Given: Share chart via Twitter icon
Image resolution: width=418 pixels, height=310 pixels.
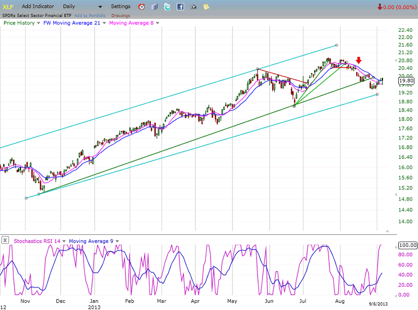Looking at the screenshot, I should point(167,7).
